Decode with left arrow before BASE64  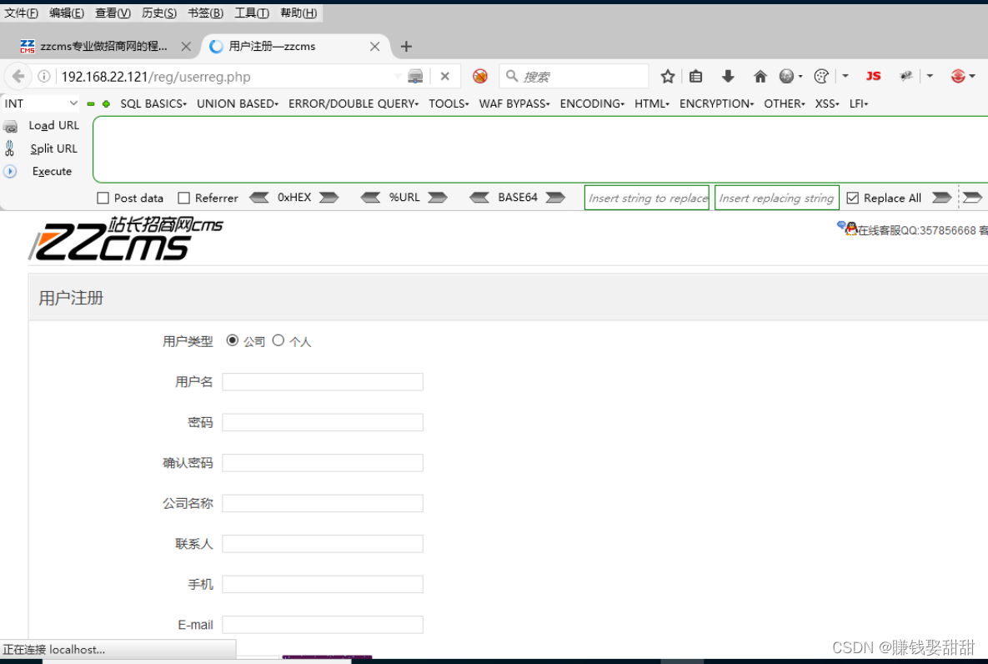479,198
